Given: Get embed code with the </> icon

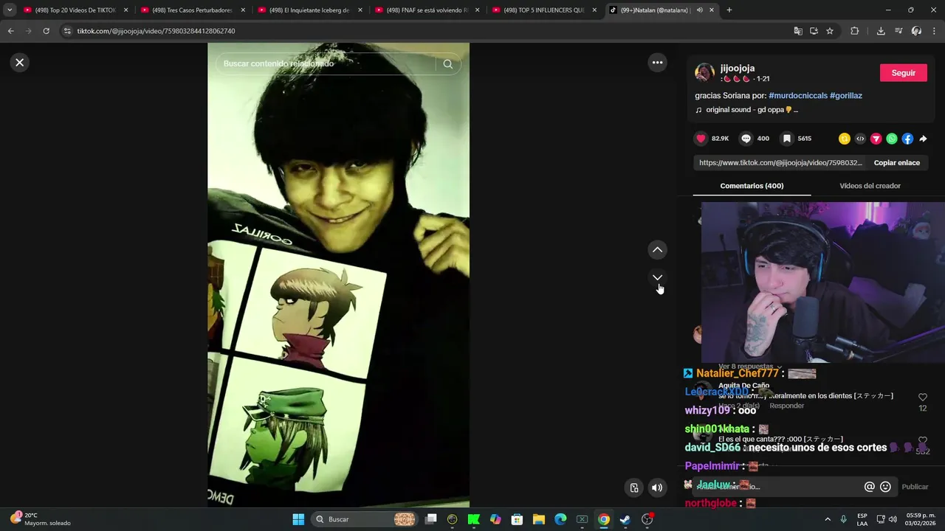Looking at the screenshot, I should click(x=860, y=139).
